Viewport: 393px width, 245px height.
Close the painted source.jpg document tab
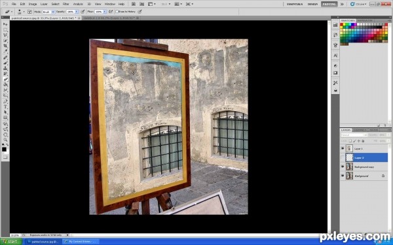click(79, 18)
